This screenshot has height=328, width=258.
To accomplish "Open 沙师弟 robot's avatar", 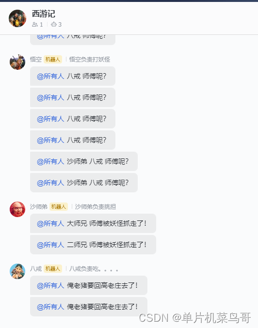I will tap(17, 209).
